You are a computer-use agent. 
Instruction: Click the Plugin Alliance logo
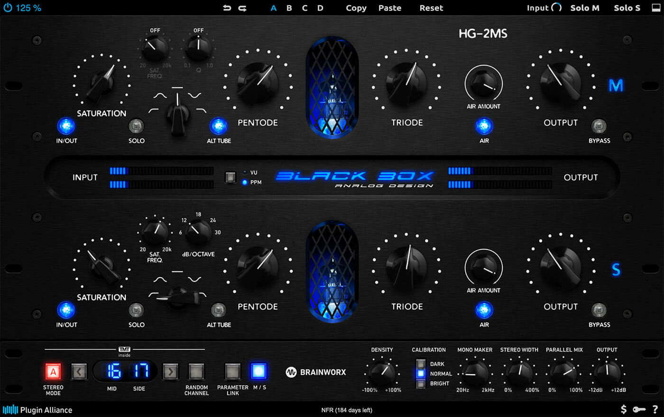[37, 410]
